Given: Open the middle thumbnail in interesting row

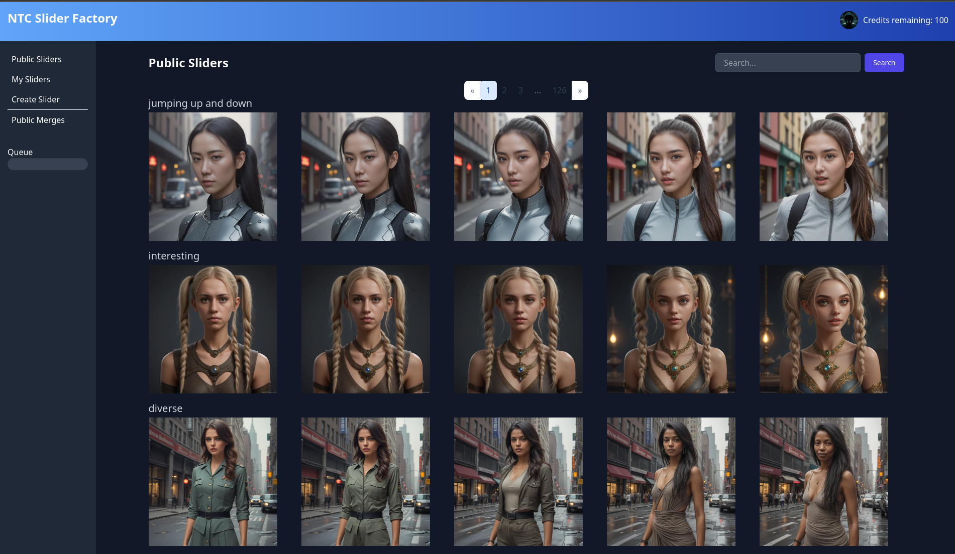Looking at the screenshot, I should pos(518,329).
